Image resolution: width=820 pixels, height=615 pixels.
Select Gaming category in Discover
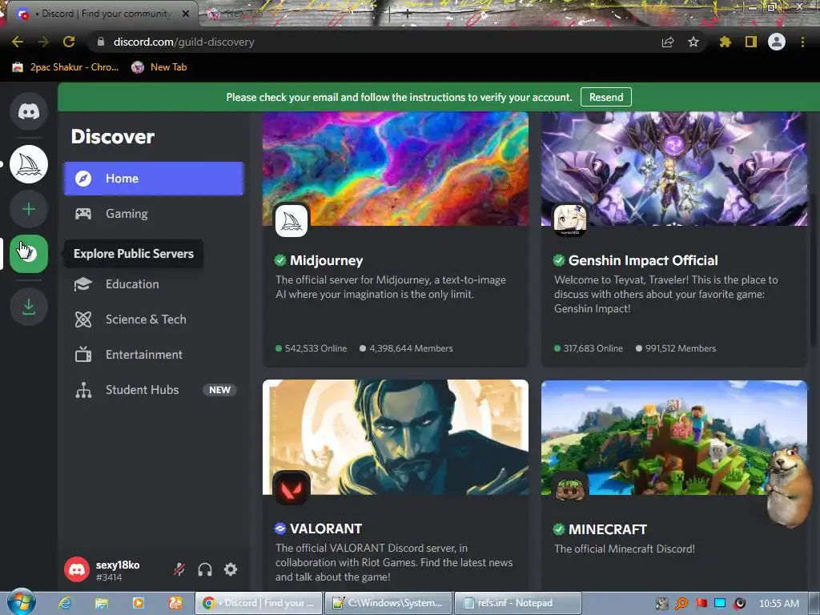click(x=153, y=213)
